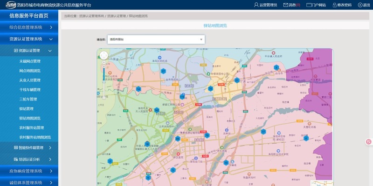Image resolution: width=373 pixels, height=186 pixels.
Task: Click the platform logo in the header
Action: tap(11, 5)
